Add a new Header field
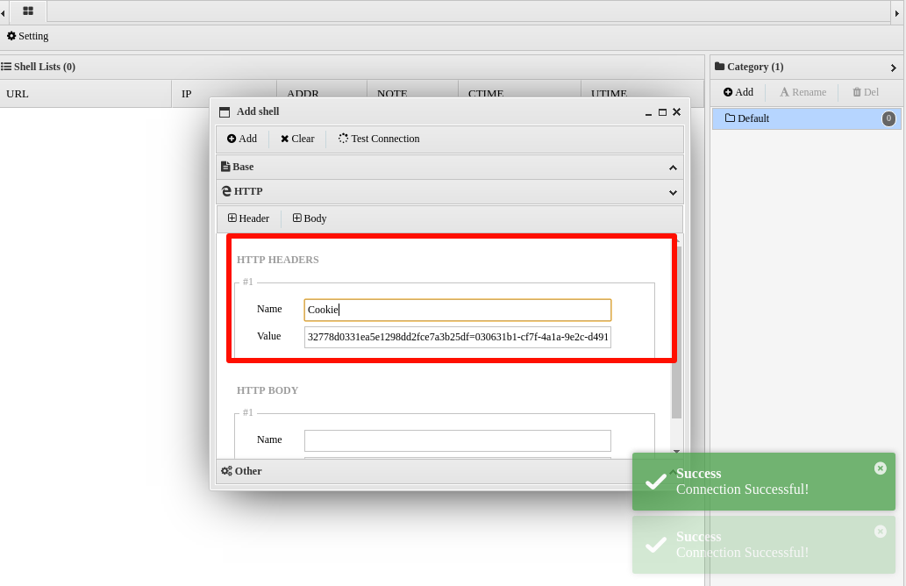 (248, 218)
